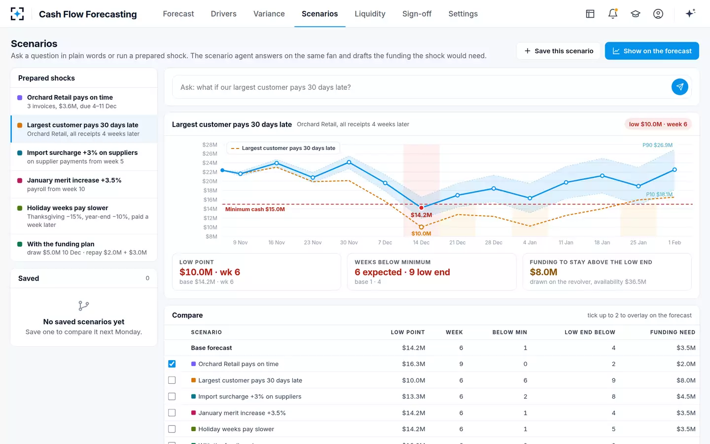Click the 'low $10.0M · week 6' badge
710x444 pixels.
pos(658,124)
